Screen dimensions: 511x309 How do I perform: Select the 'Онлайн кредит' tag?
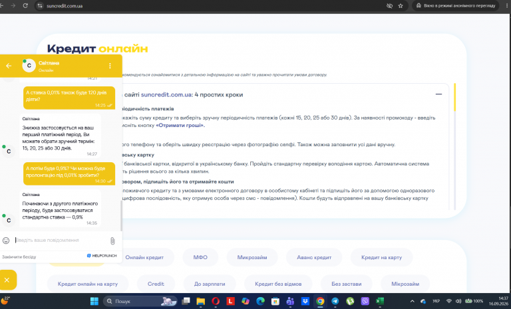(x=144, y=257)
